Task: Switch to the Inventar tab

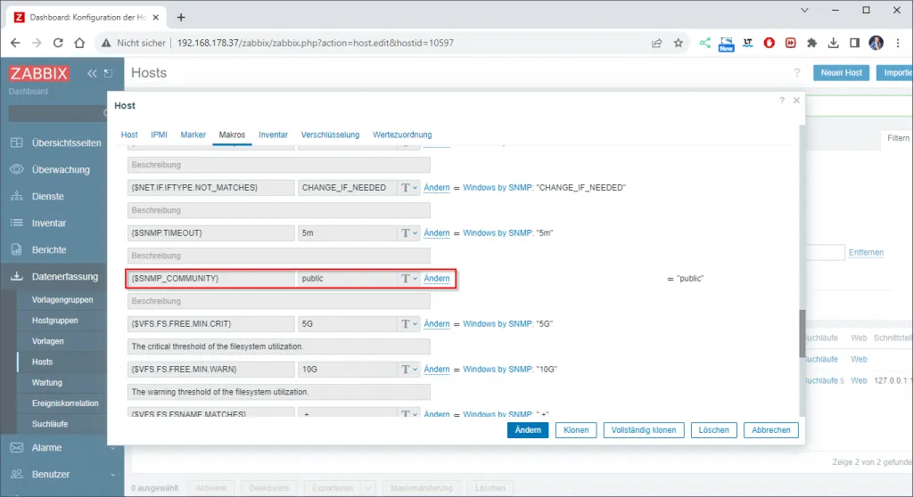Action: coord(273,134)
